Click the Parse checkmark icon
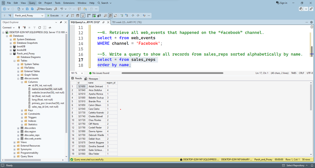The width and height of the screenshot is (315, 168). (67, 15)
